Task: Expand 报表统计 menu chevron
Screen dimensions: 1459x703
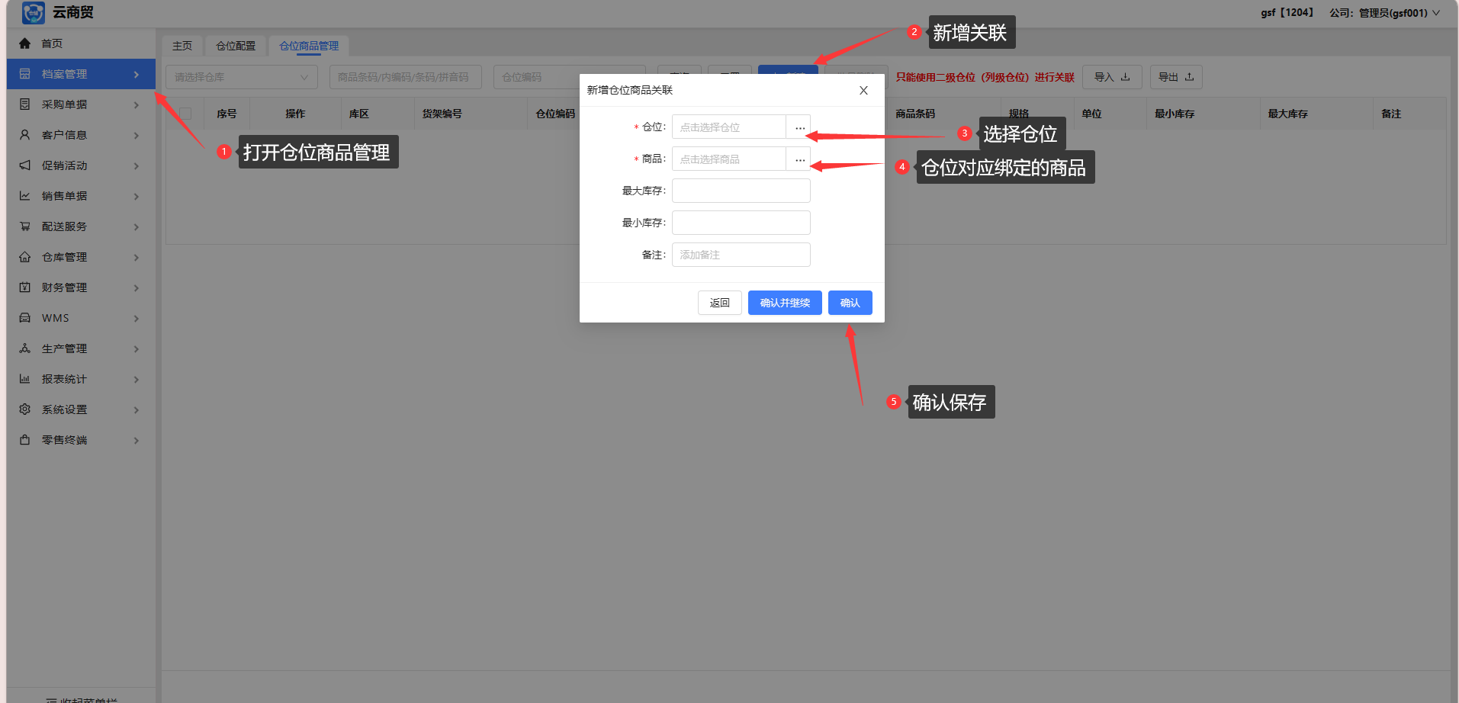Action: tap(137, 379)
